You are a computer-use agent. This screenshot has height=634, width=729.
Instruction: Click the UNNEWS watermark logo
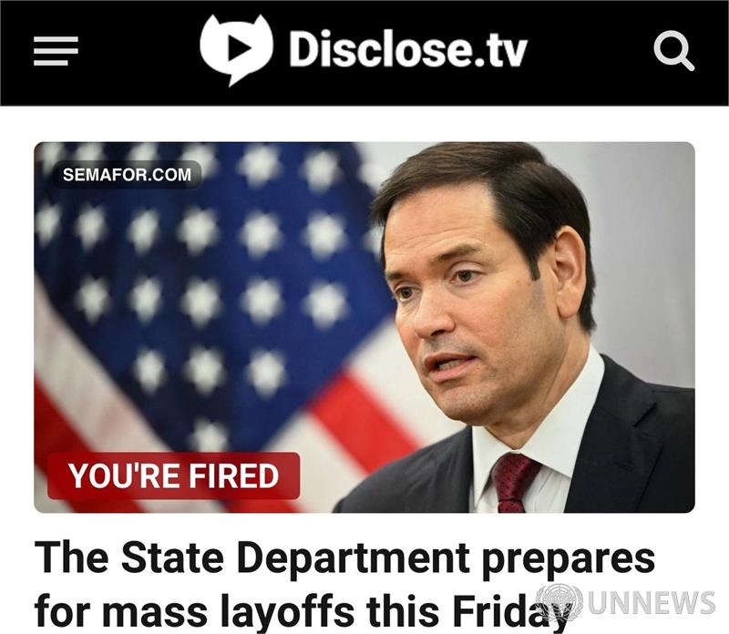point(625,603)
